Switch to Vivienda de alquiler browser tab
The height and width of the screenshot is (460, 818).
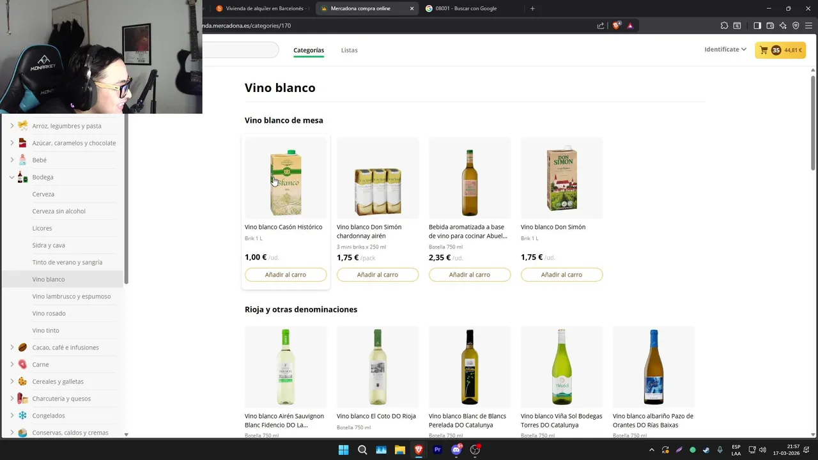262,8
